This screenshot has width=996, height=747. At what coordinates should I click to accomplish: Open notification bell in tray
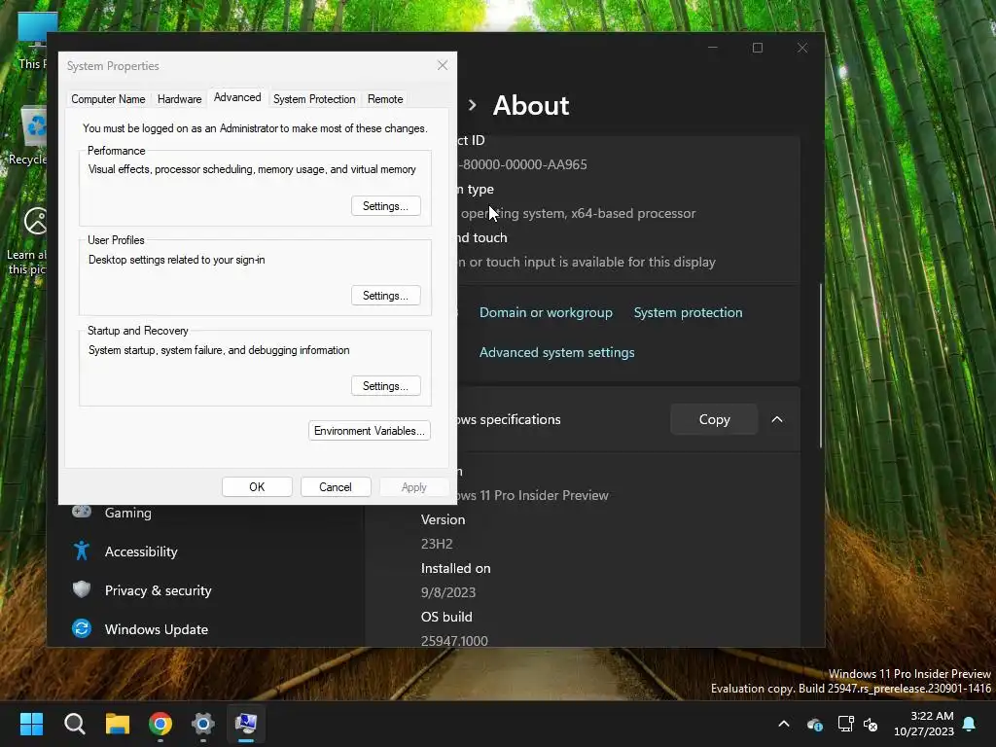[x=970, y=724]
